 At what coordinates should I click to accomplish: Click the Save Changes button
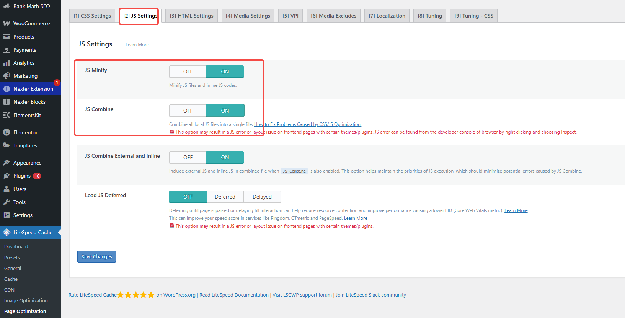click(96, 257)
